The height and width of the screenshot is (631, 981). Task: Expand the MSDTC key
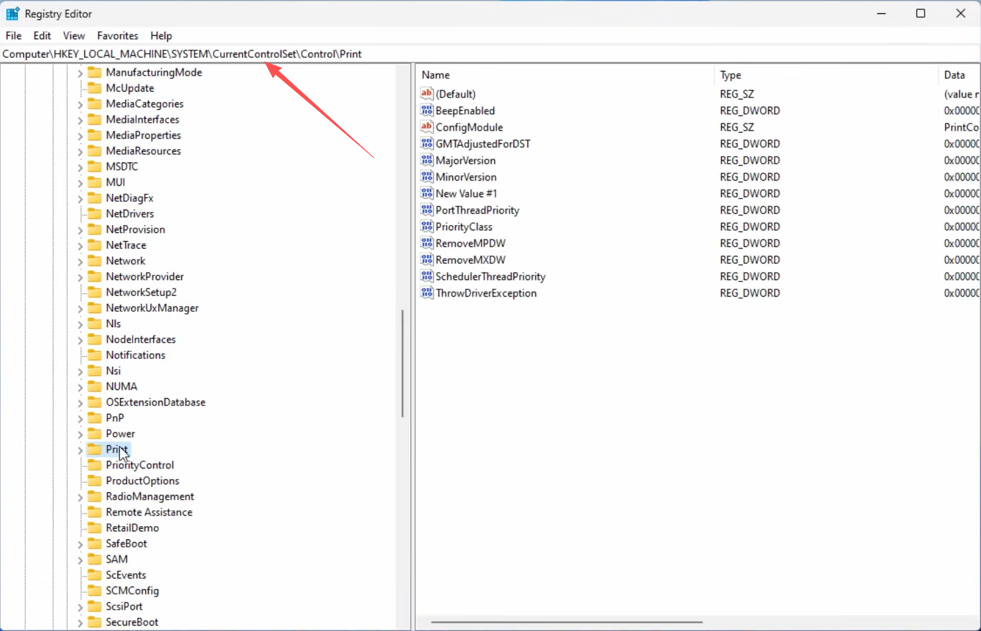(x=80, y=167)
